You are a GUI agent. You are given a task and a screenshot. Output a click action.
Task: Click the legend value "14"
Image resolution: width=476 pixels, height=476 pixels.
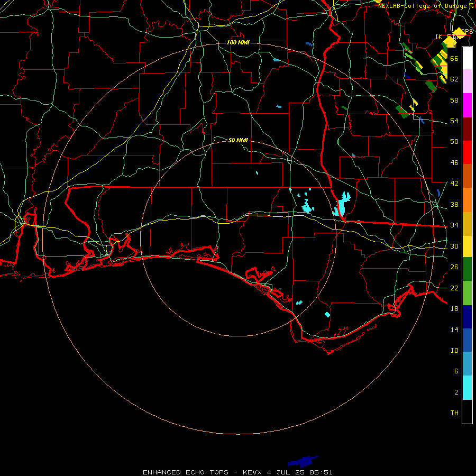point(454,329)
